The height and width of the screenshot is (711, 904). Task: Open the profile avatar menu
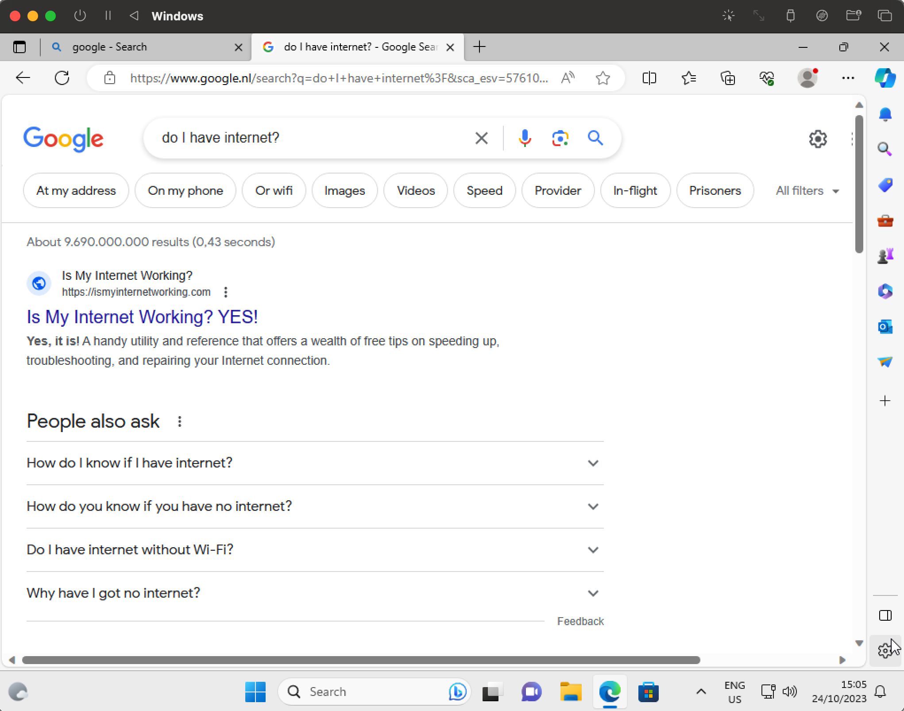pyautogui.click(x=807, y=78)
